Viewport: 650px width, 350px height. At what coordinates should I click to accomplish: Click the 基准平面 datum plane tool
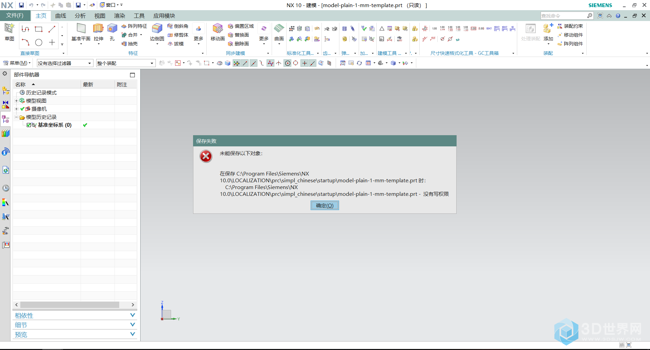click(81, 32)
